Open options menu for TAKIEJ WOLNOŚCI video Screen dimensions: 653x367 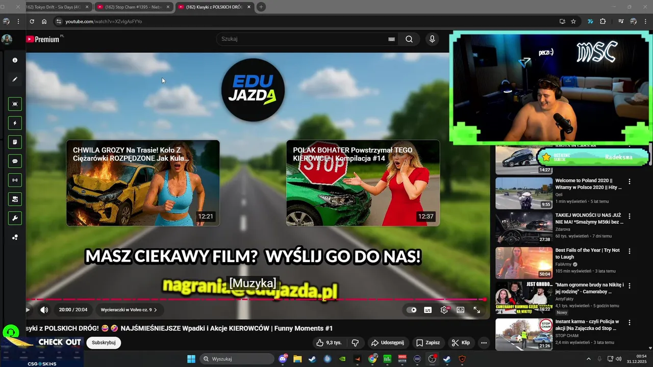coord(630,216)
